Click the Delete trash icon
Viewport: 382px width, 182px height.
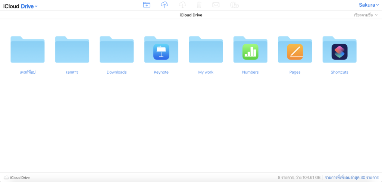(x=199, y=4)
